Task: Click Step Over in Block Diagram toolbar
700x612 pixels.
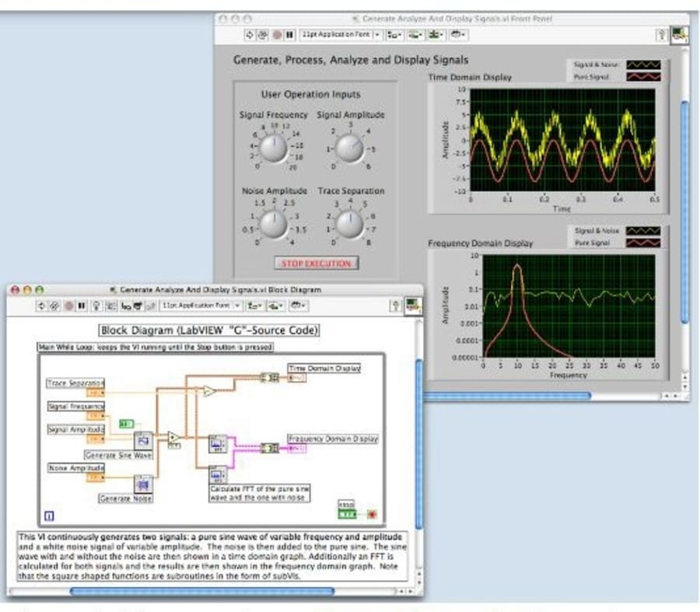Action: [138, 306]
